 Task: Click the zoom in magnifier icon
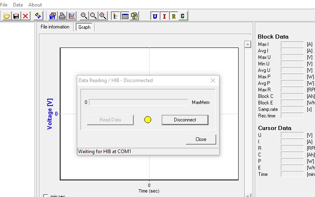103,16
